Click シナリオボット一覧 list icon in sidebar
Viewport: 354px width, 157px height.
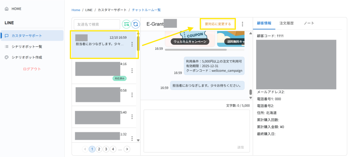pos(7,46)
